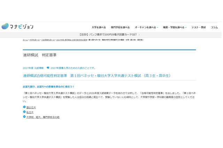Click the circle arrow icon beside 私立大
The image size is (223, 148).
click(x=24, y=112)
